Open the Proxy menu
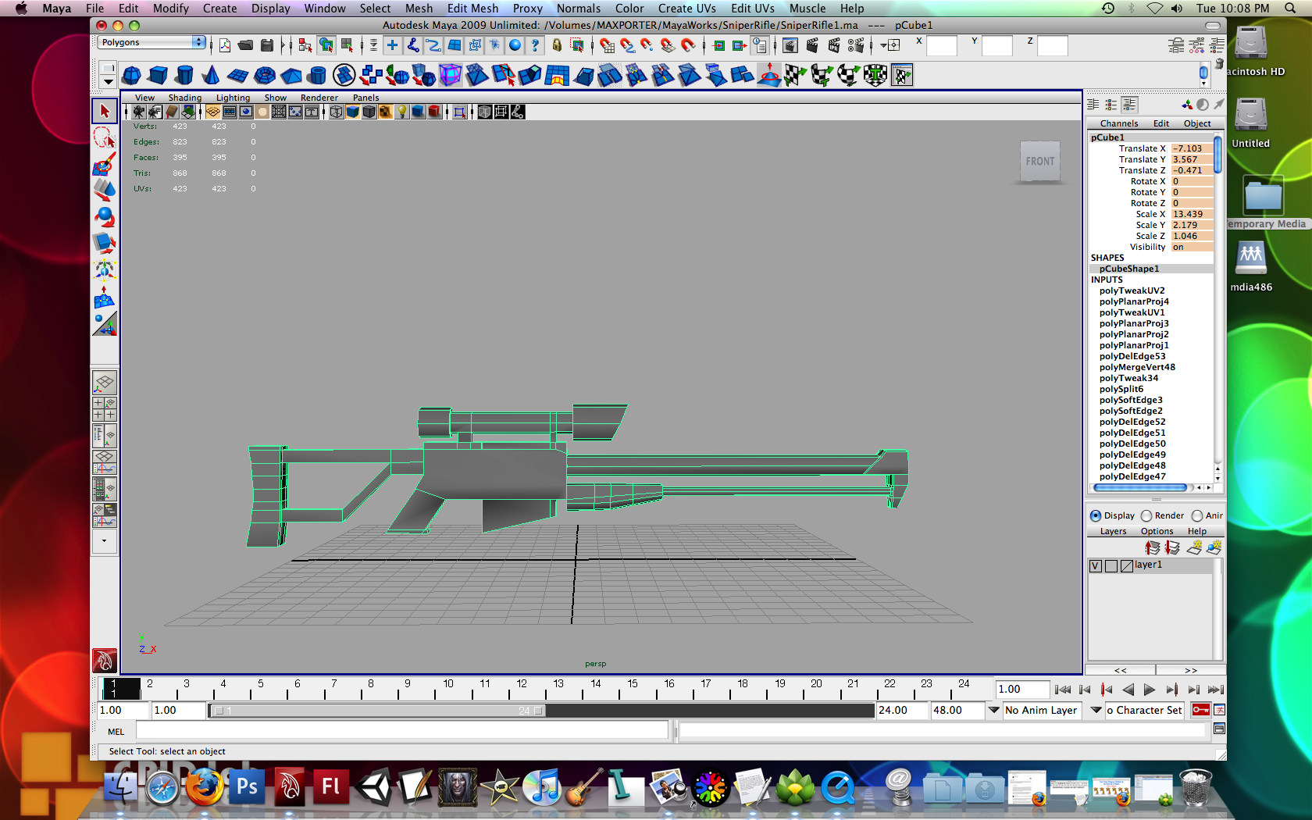 click(x=528, y=9)
